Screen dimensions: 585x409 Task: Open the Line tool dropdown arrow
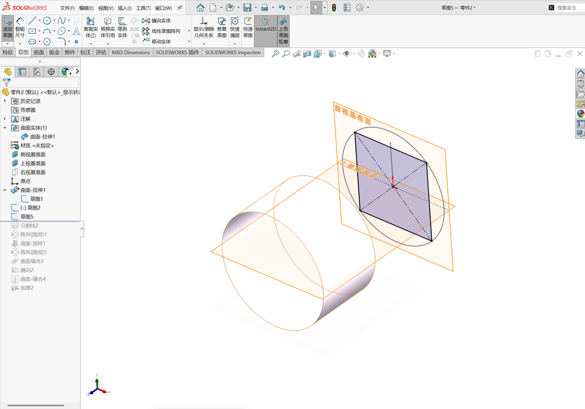pyautogui.click(x=39, y=21)
